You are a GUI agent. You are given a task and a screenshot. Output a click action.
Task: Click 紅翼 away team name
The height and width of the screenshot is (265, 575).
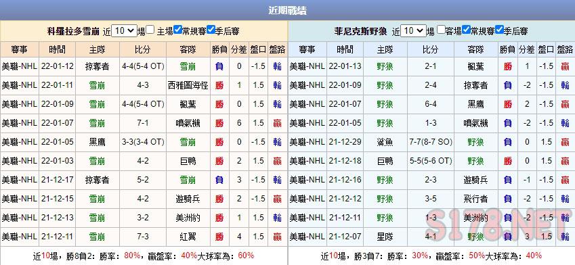188,237
